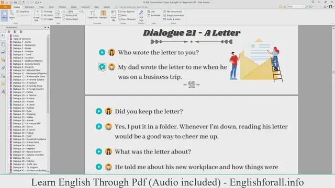The height and width of the screenshot is (188, 335).
Task: Click the Find search box
Action: 296,7
